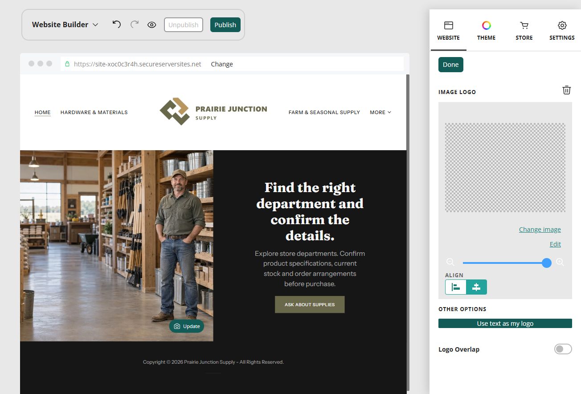Click the redo arrow icon
This screenshot has height=394, width=581.
(x=135, y=24)
